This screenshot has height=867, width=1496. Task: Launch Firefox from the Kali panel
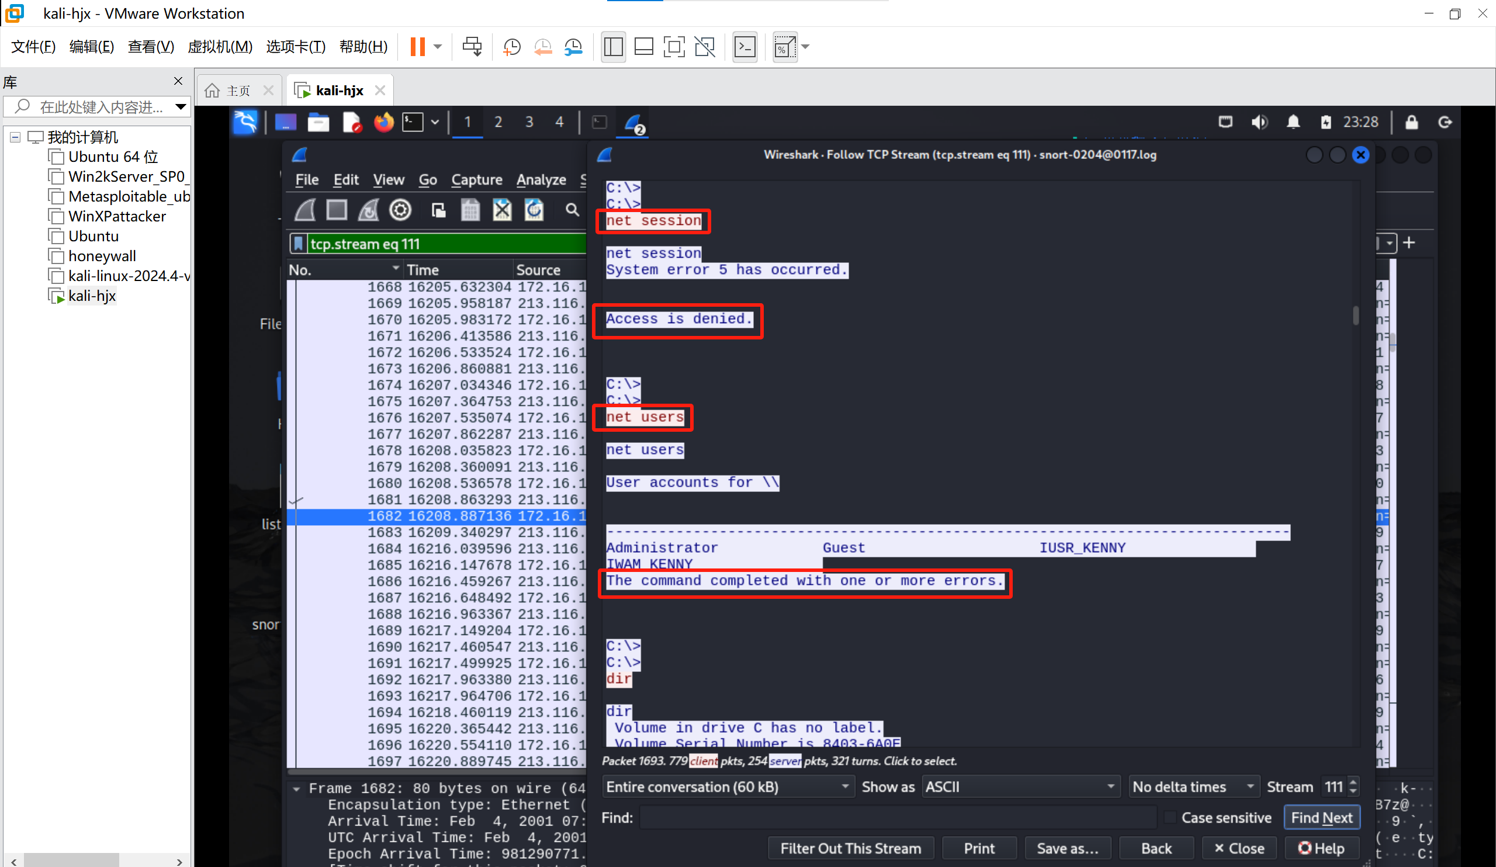[x=383, y=122]
